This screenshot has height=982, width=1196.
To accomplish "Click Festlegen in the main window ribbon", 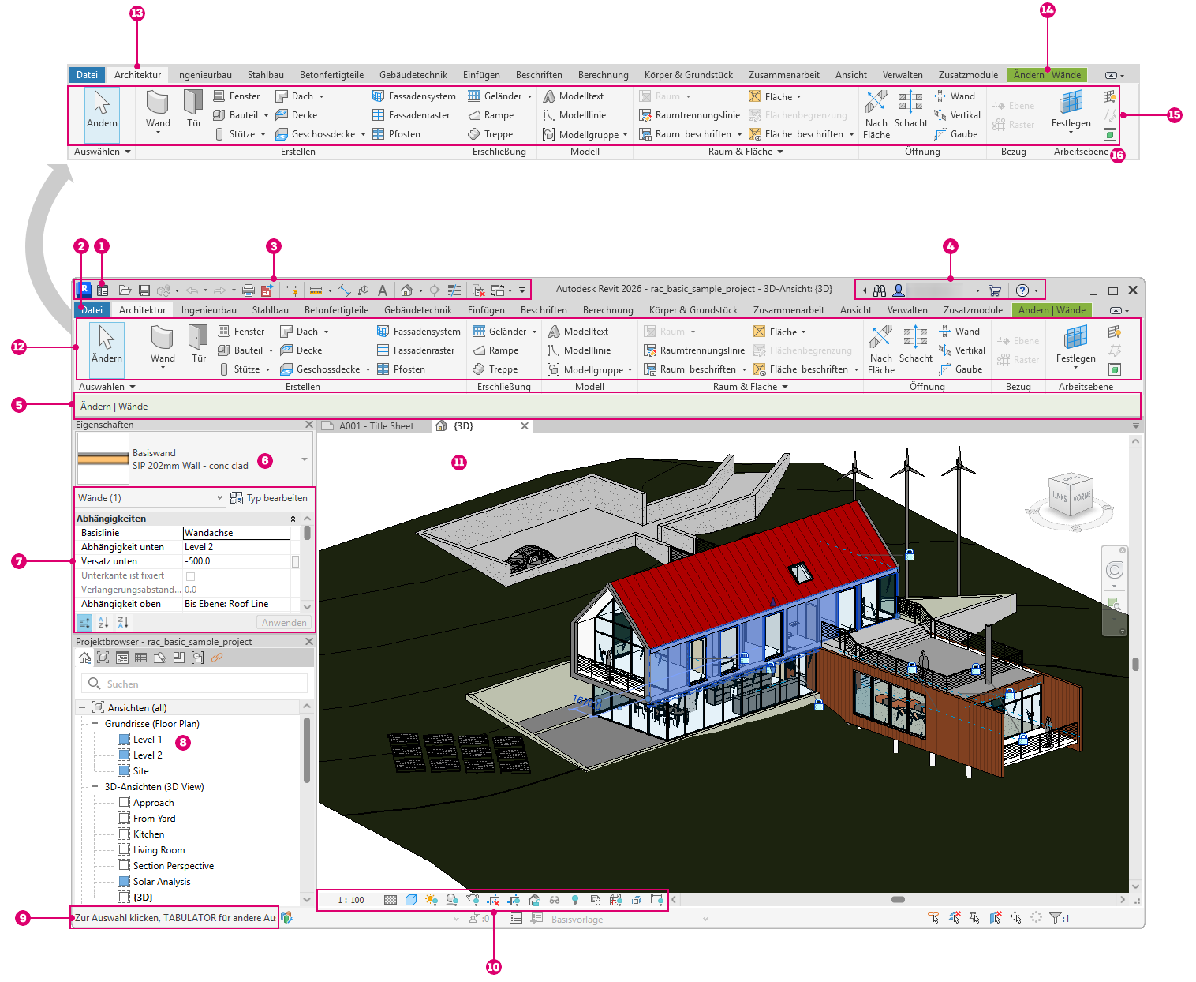I will (x=1076, y=348).
